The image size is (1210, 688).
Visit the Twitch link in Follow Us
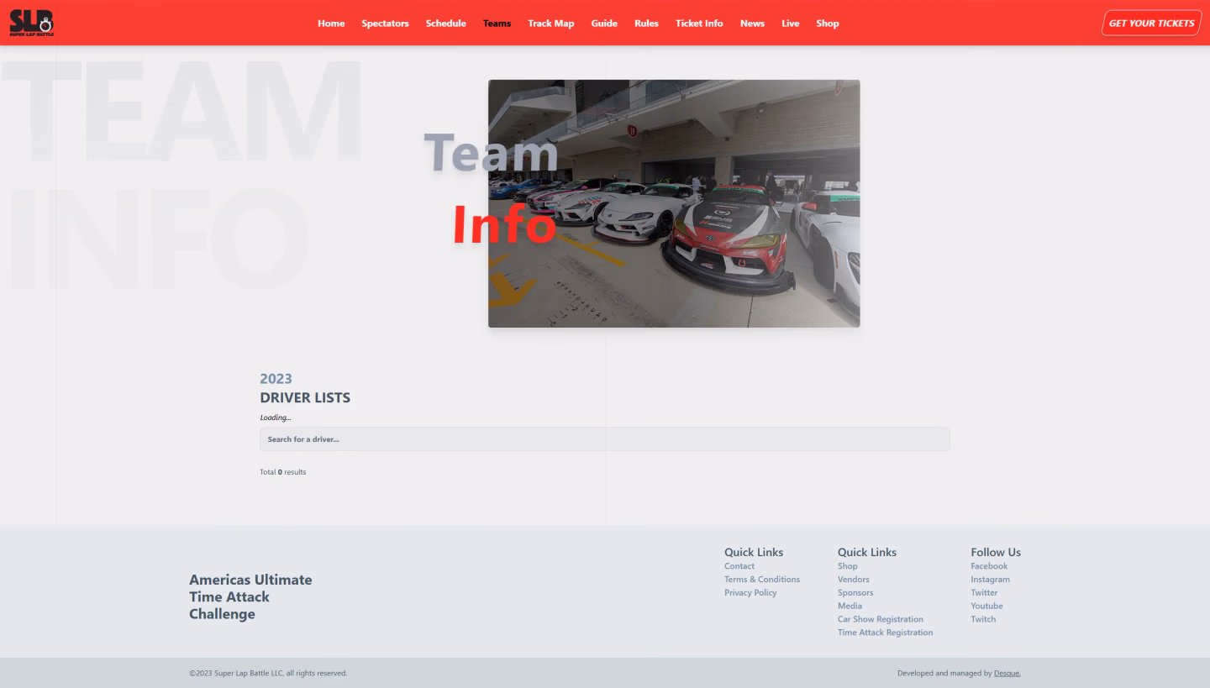(983, 619)
